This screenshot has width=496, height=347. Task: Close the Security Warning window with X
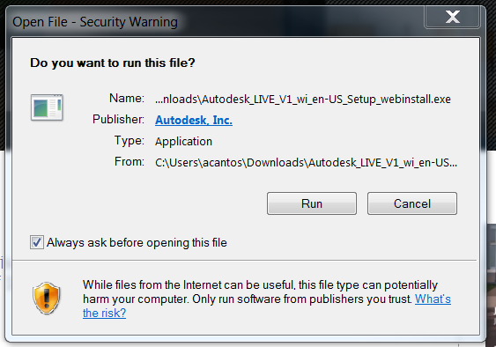tap(452, 17)
